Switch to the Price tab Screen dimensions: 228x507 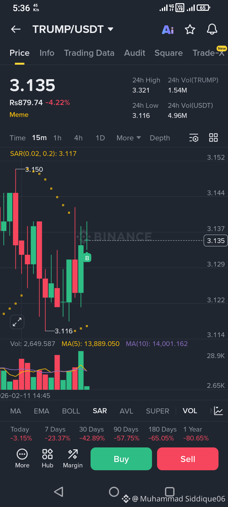point(20,53)
